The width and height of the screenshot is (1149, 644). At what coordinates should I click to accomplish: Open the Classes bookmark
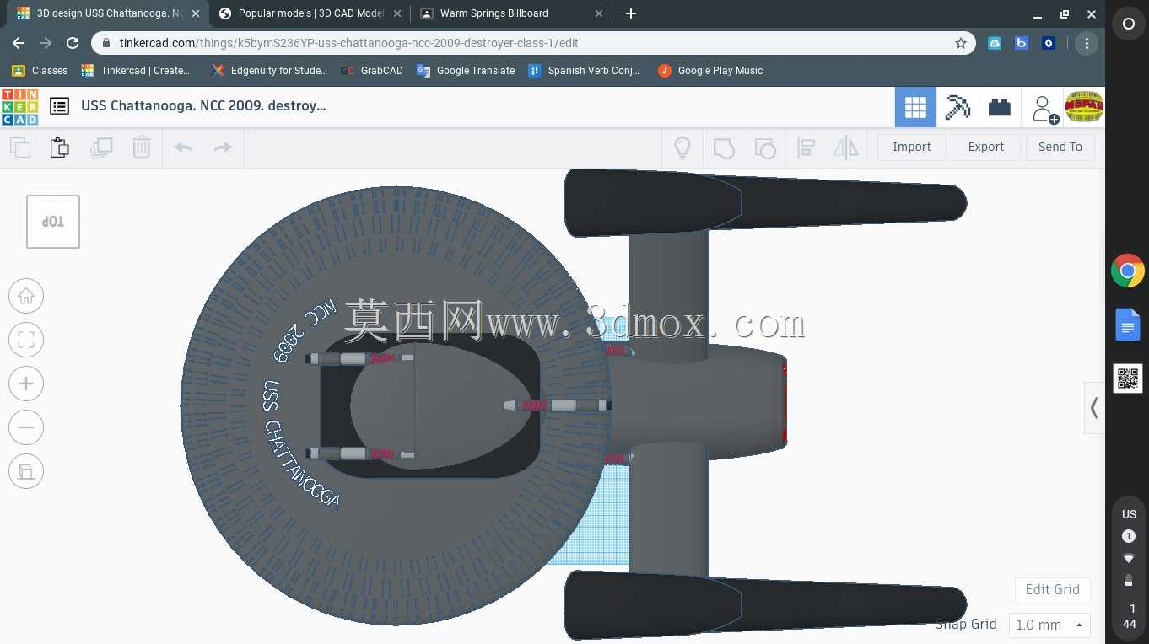40,71
